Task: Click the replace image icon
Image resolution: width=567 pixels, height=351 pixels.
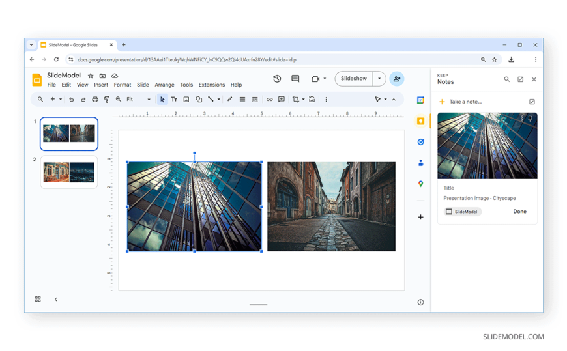Action: pos(312,99)
